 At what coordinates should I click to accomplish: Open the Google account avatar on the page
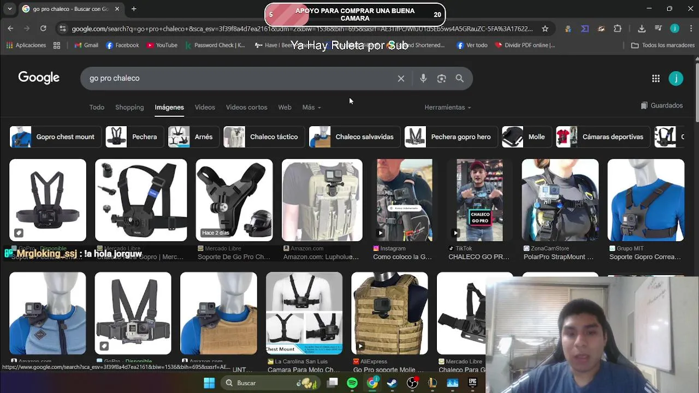[676, 79]
